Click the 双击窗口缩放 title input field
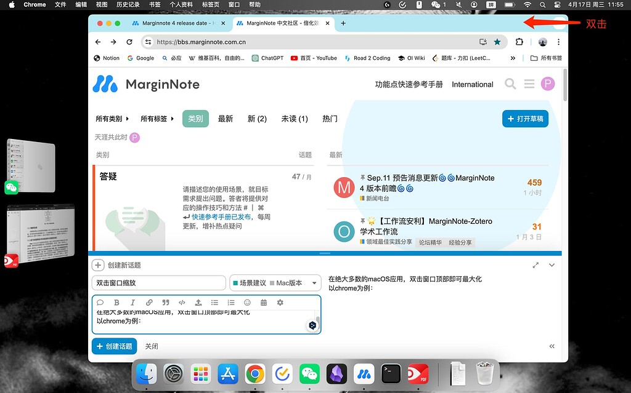 pyautogui.click(x=158, y=283)
